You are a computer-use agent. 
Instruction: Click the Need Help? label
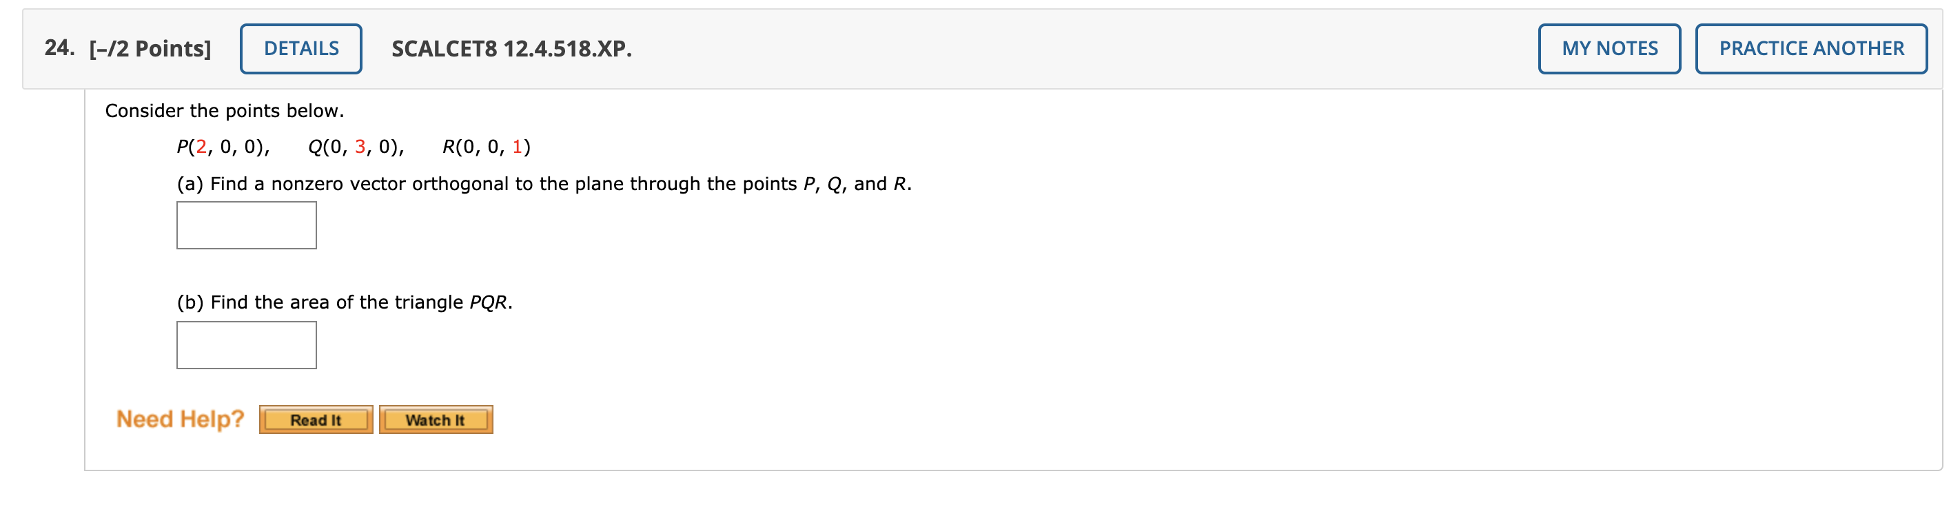point(180,417)
